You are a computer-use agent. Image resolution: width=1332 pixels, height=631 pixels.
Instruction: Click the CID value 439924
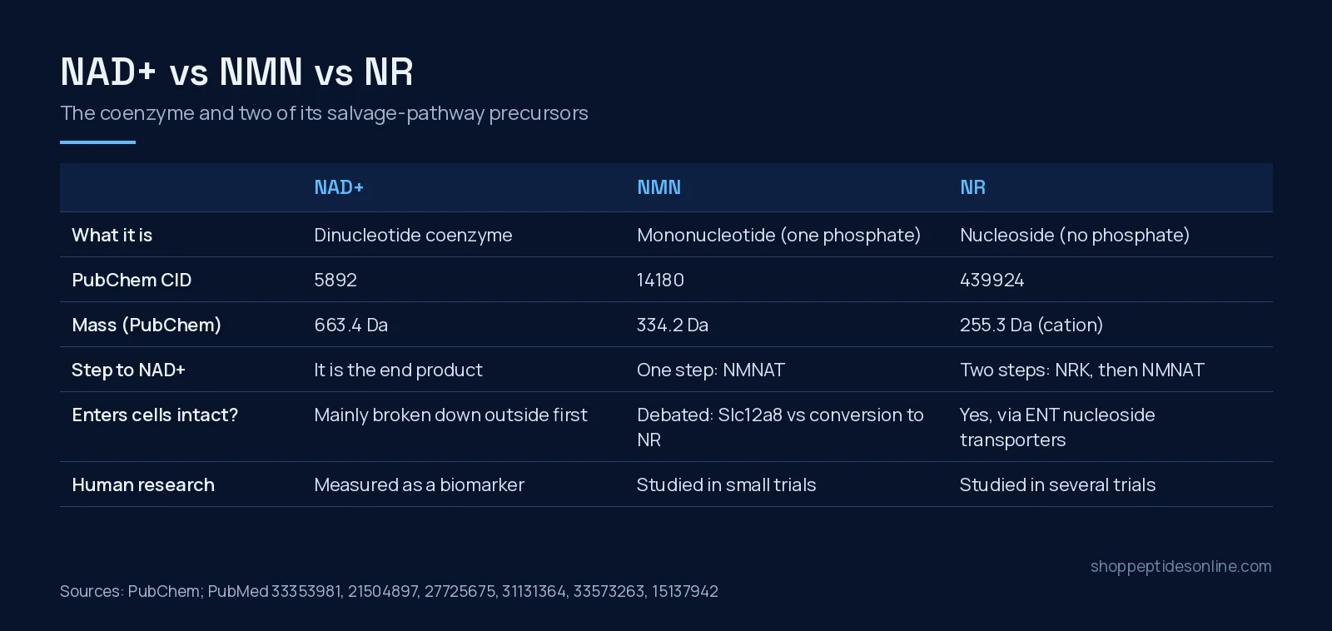[x=992, y=281]
